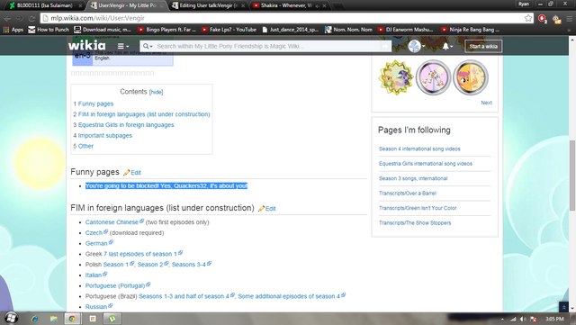Open the Czech external link
This screenshot has height=325, width=576.
point(94,232)
